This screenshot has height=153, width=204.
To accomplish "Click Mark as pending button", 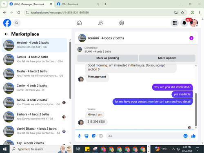I will pyautogui.click(x=108, y=58).
